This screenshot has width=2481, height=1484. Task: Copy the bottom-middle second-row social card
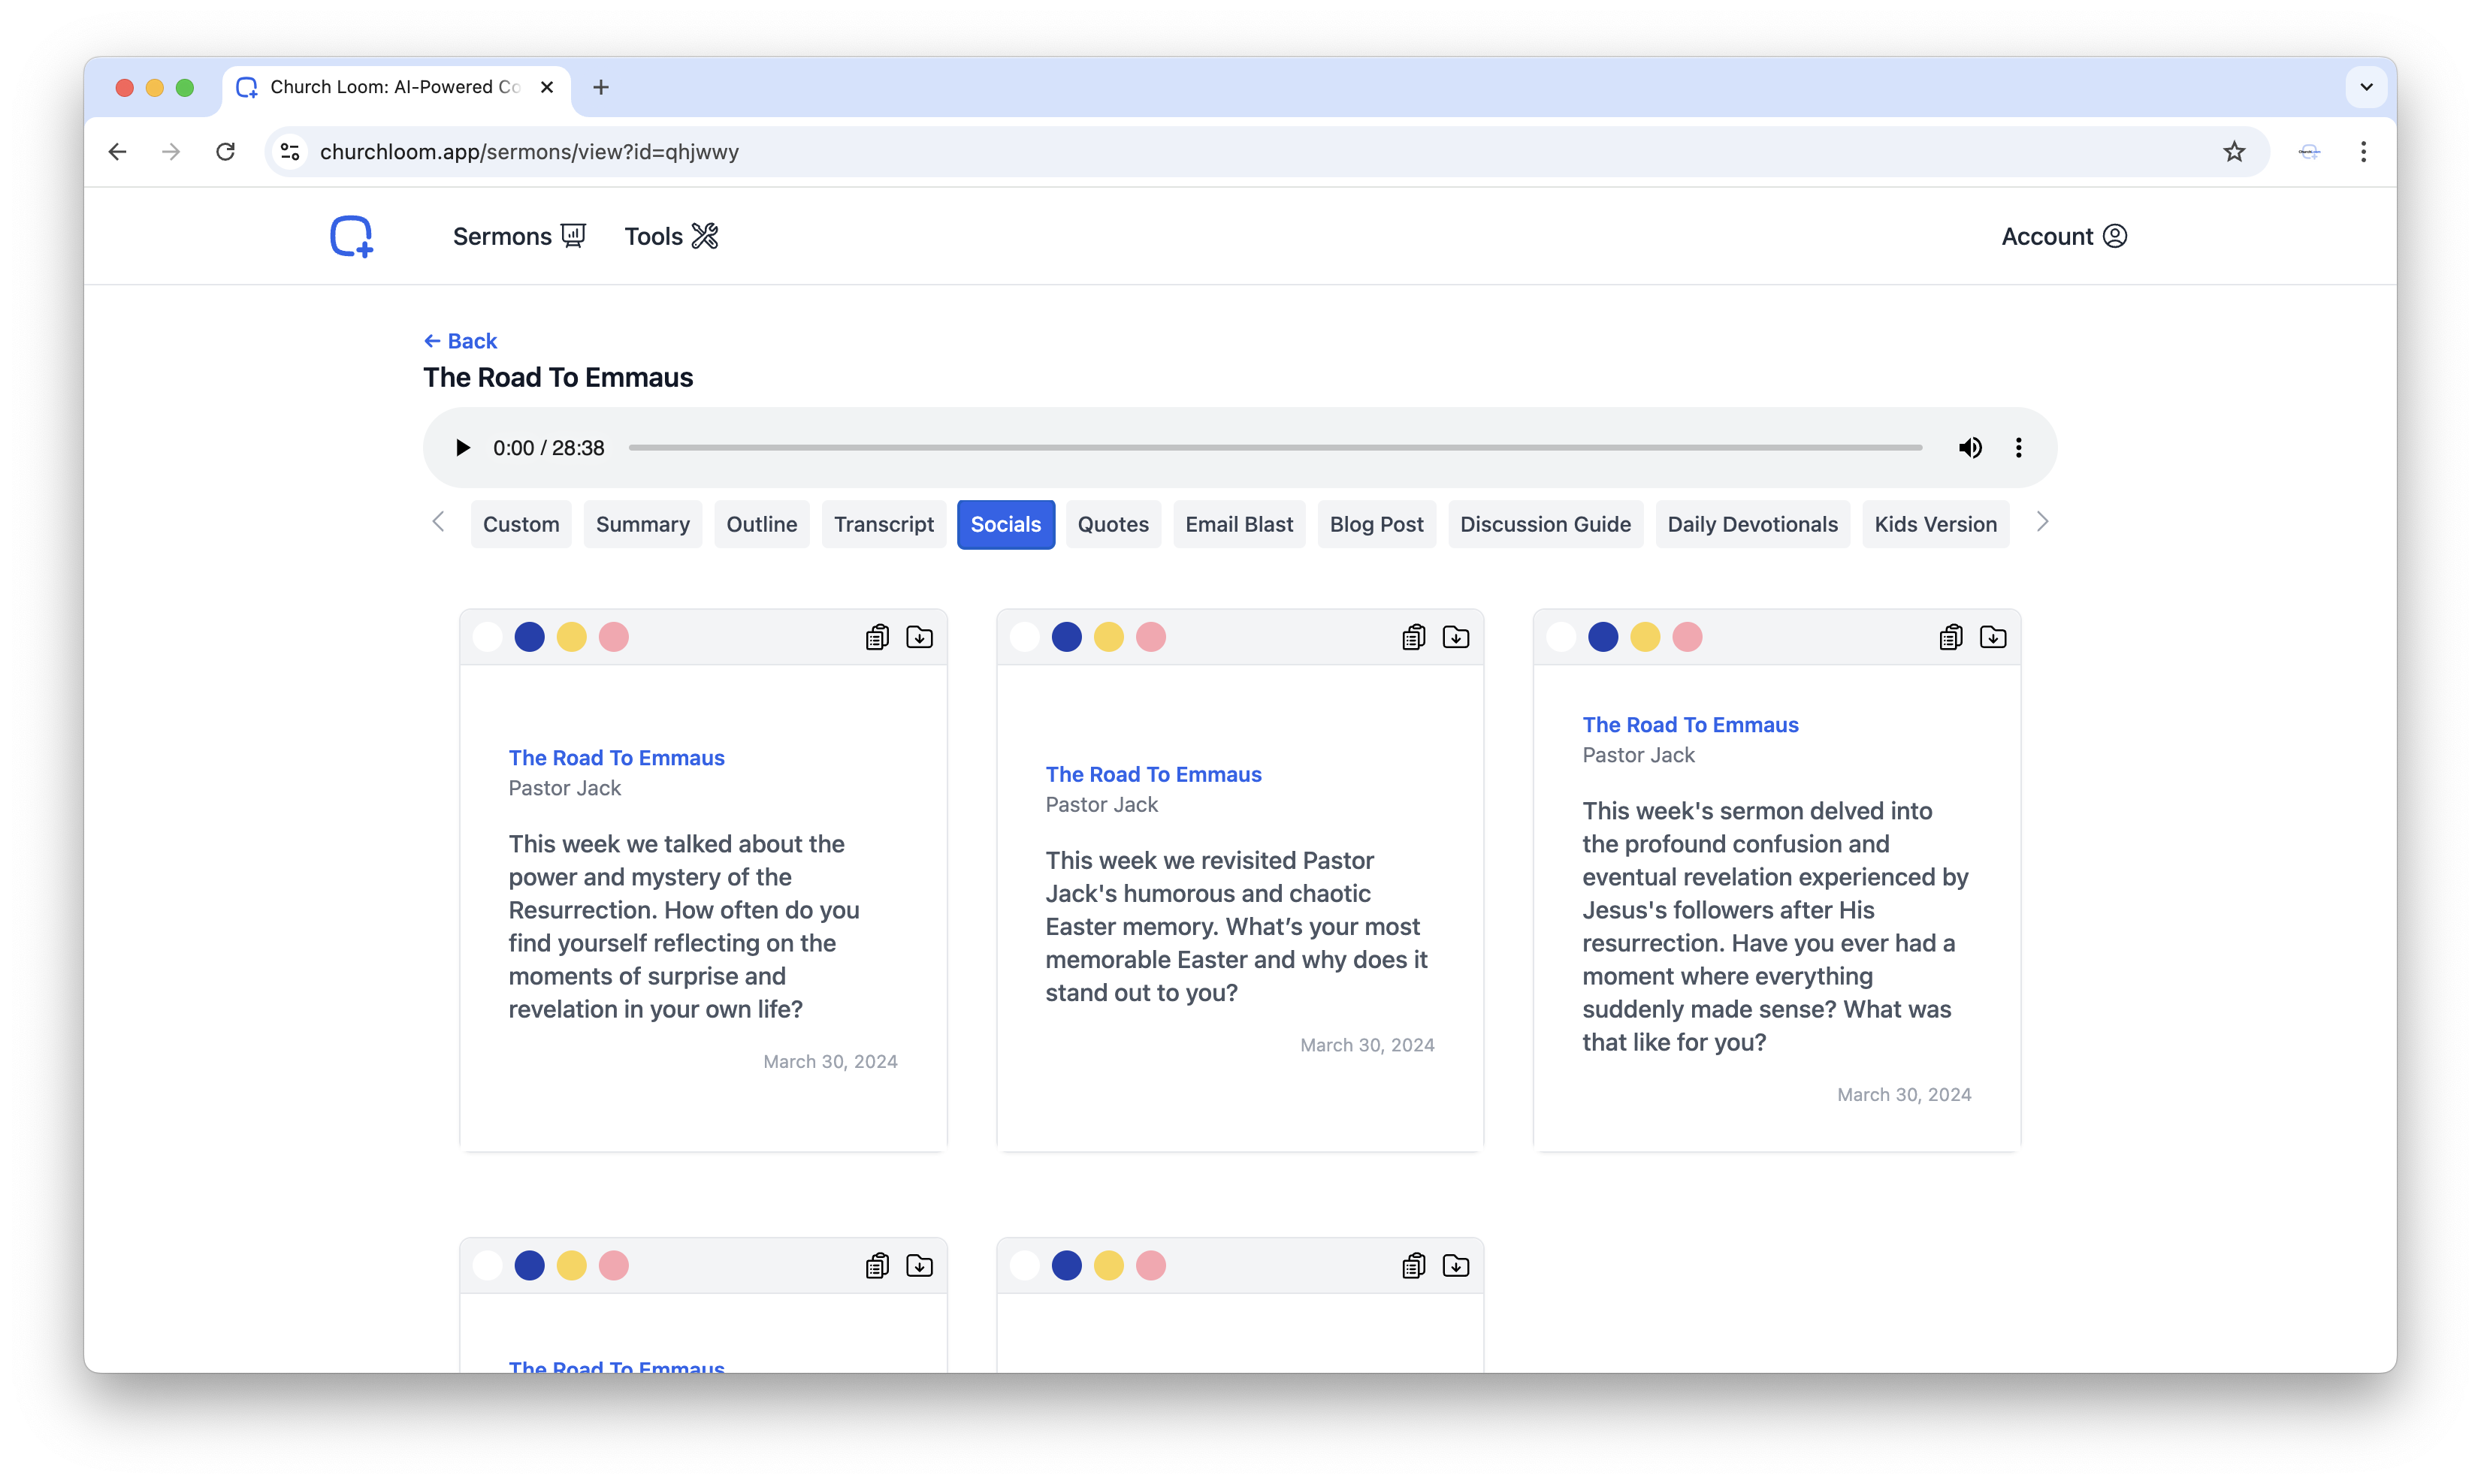tap(1413, 1266)
